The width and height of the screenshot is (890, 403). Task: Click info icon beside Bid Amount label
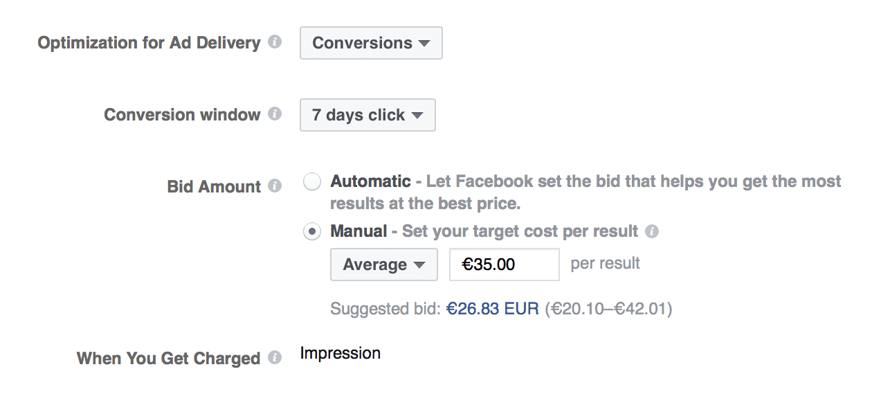tap(275, 186)
